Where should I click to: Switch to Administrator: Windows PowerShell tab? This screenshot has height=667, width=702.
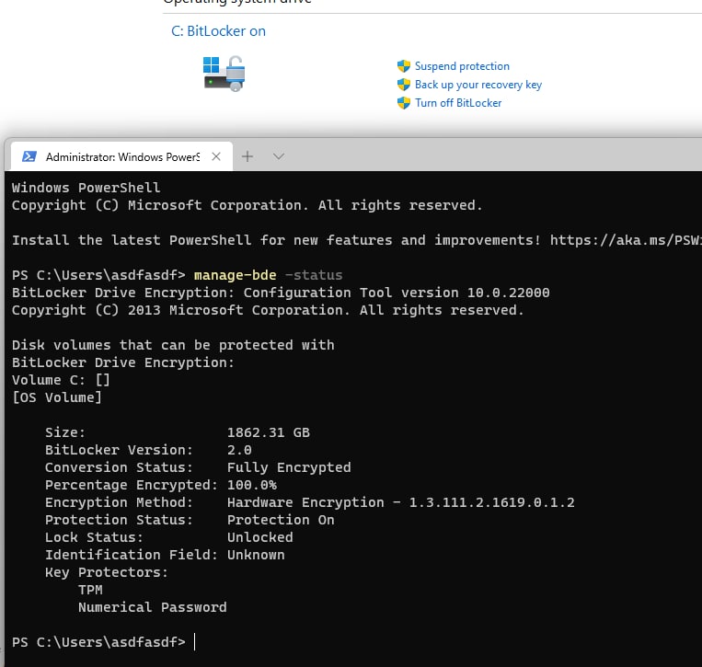click(121, 156)
